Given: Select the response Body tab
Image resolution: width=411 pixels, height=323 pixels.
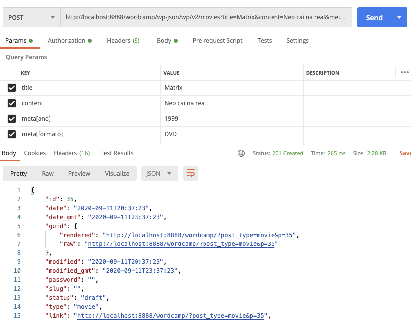Looking at the screenshot, I should click(9, 153).
